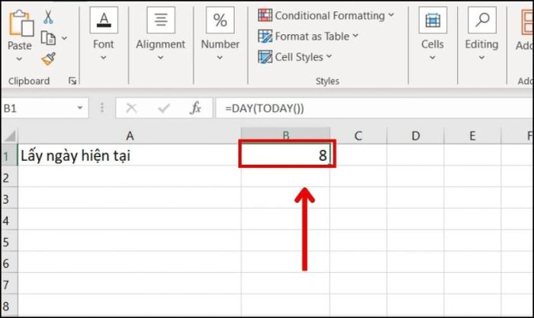Click the Insert Function fx button
Viewport: 534px width, 318px height.
(x=195, y=108)
